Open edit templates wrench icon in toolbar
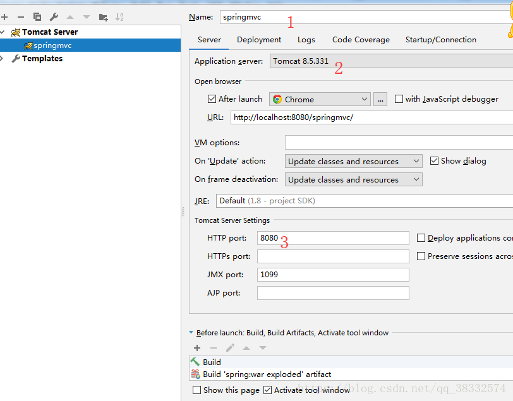 pos(54,16)
